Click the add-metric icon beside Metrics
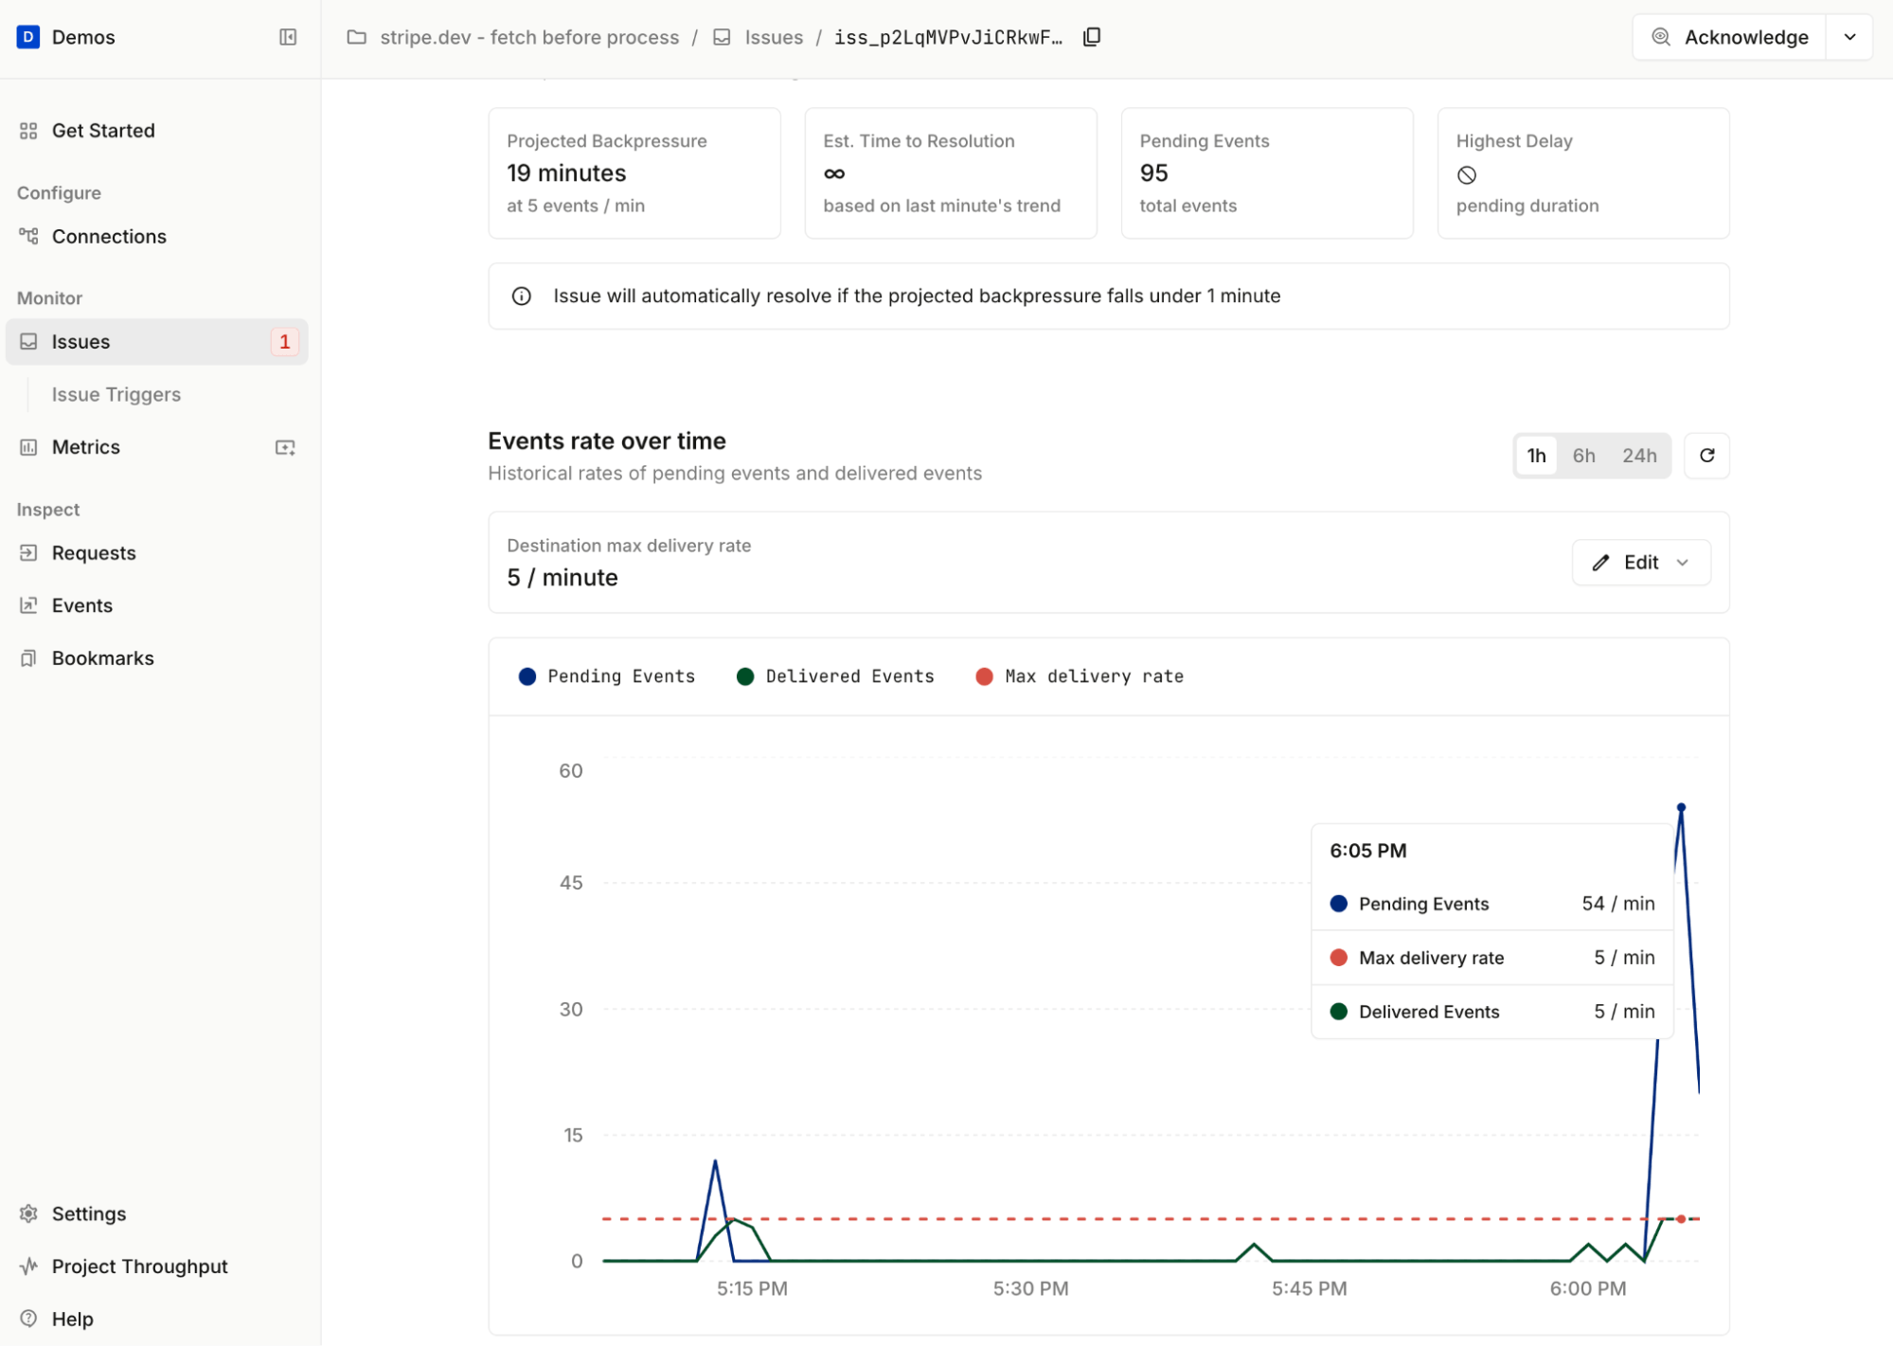 [285, 447]
